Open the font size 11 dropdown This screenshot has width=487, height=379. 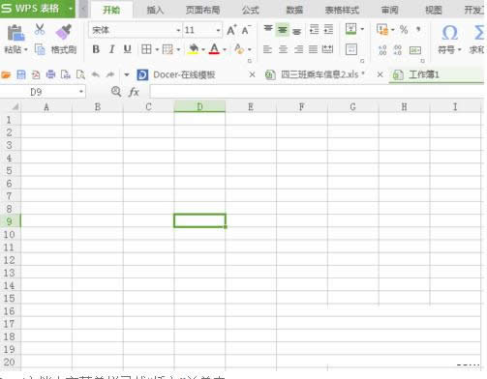pyautogui.click(x=218, y=30)
